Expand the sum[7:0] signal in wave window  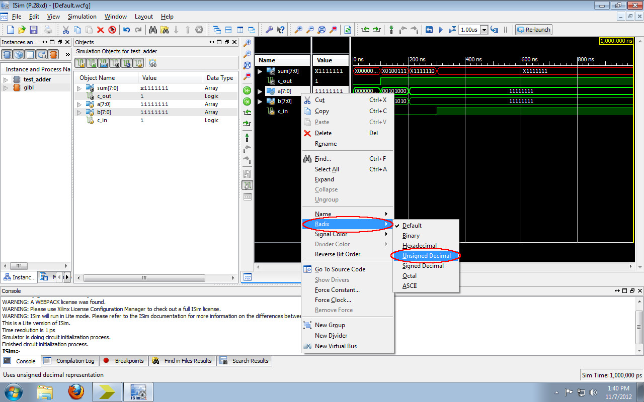tap(260, 71)
